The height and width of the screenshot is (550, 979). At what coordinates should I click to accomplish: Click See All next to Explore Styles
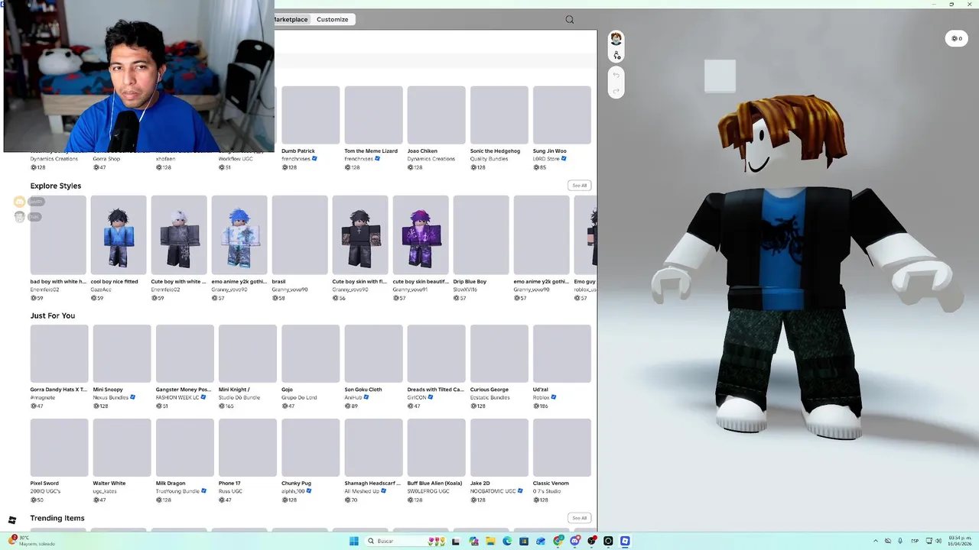pos(579,186)
